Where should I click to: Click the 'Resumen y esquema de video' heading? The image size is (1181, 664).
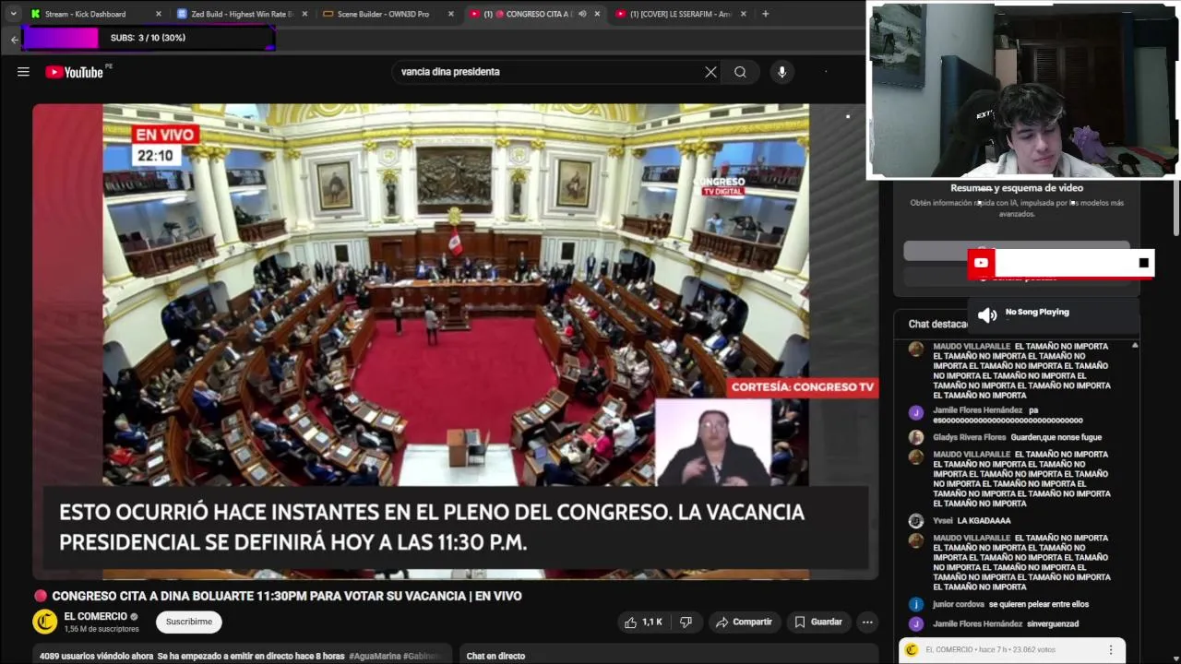[x=1017, y=188]
